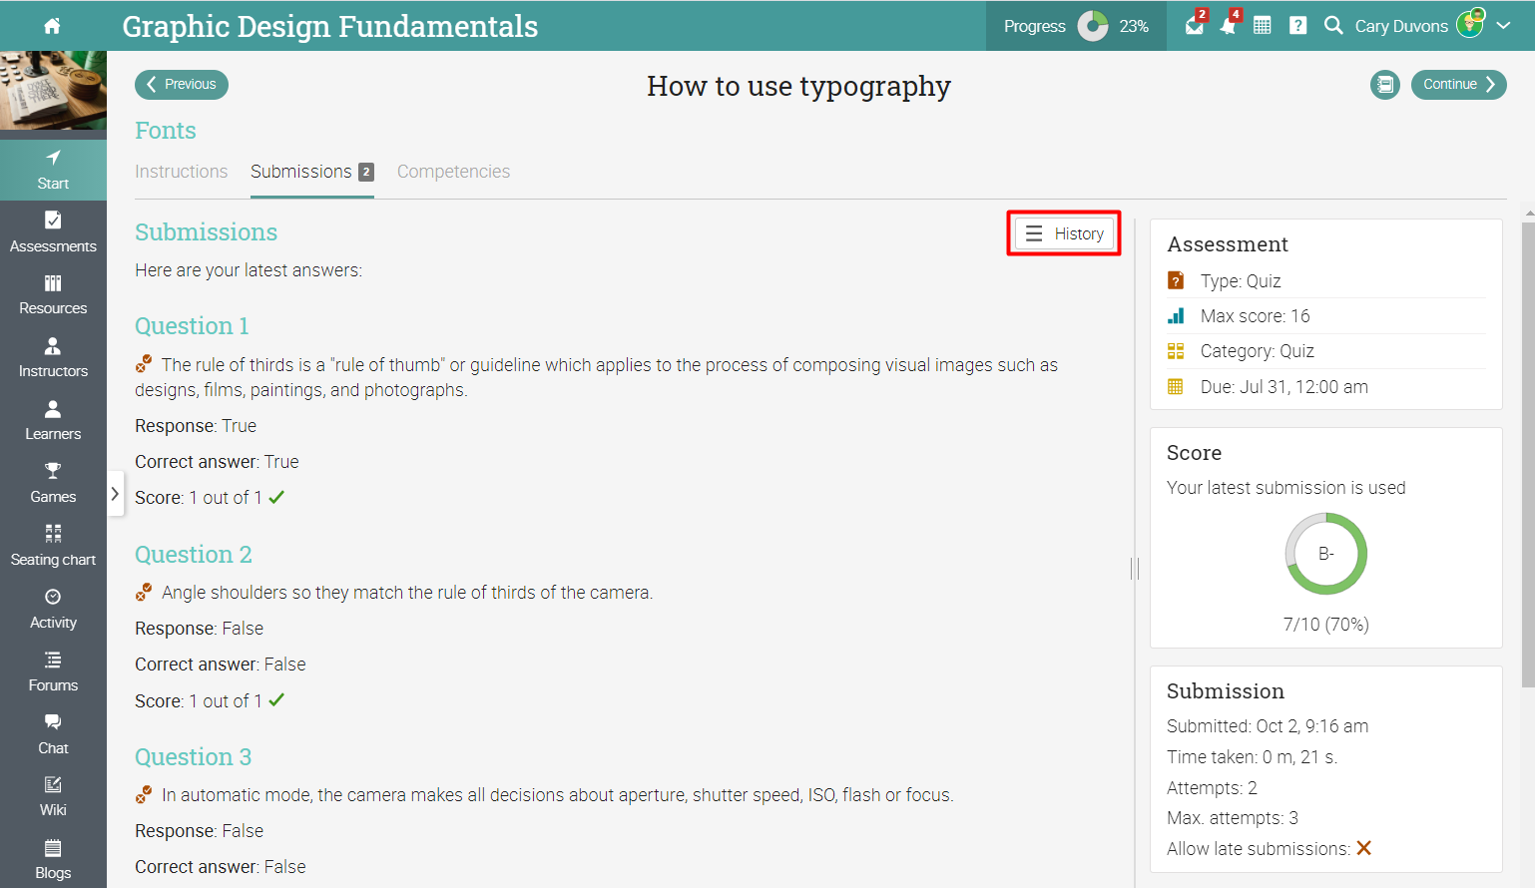Open Activity in the sidebar
1535x888 pixels.
coord(53,610)
